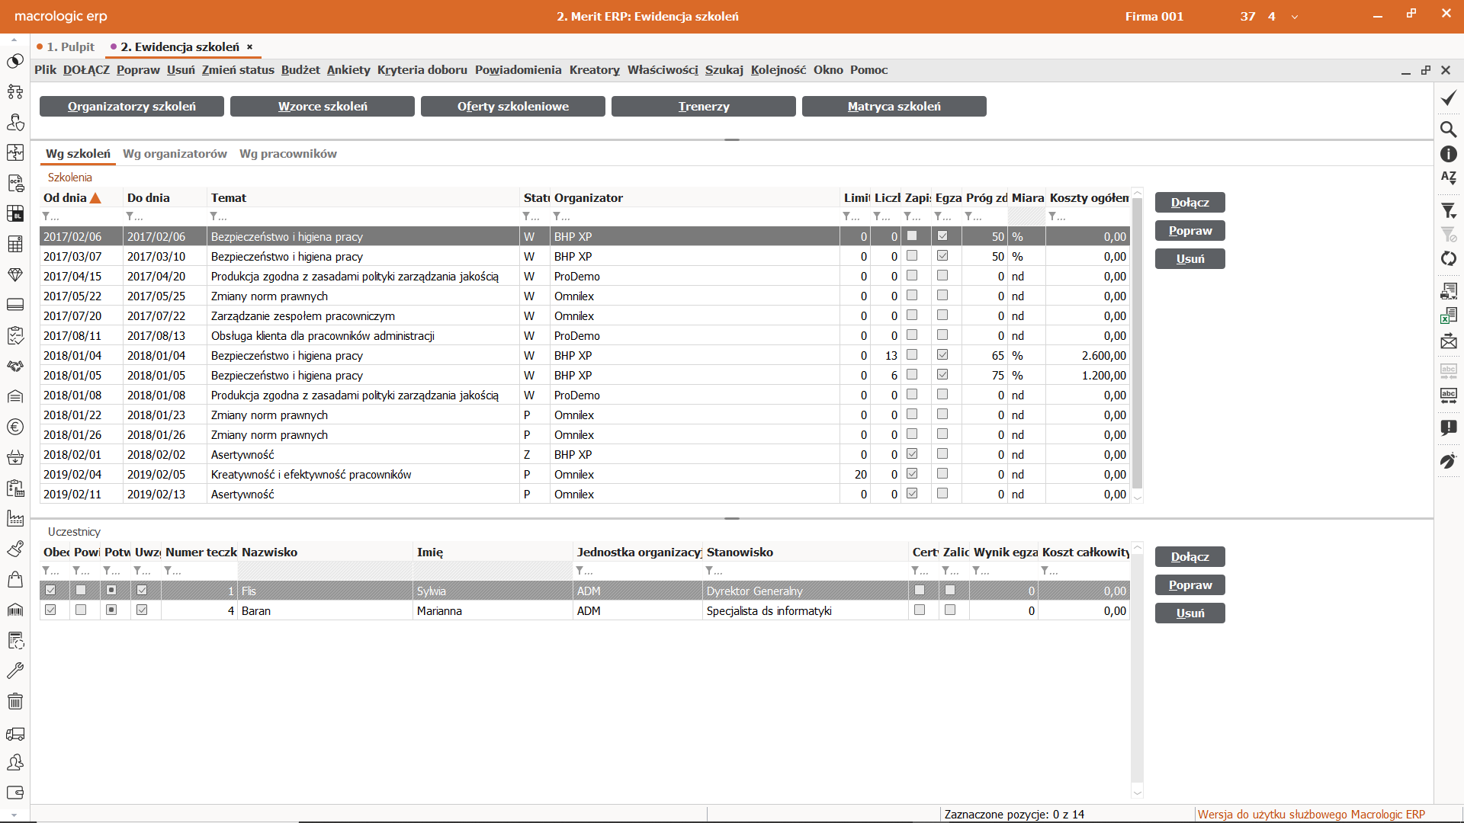Click the Excel export icon
Viewport: 1464px width, 823px height.
point(1448,315)
